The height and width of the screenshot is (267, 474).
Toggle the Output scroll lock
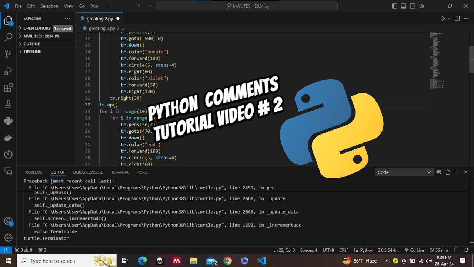click(448, 172)
